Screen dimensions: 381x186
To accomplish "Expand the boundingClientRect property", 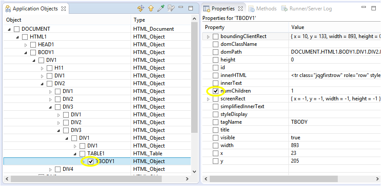I will pos(208,36).
